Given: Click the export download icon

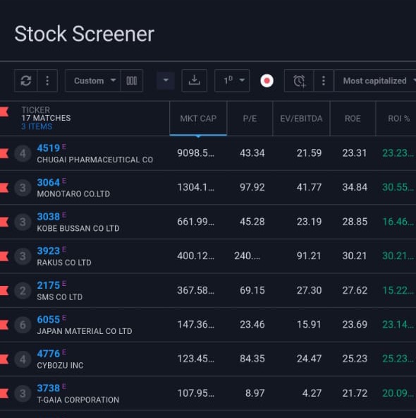Looking at the screenshot, I should [x=195, y=80].
